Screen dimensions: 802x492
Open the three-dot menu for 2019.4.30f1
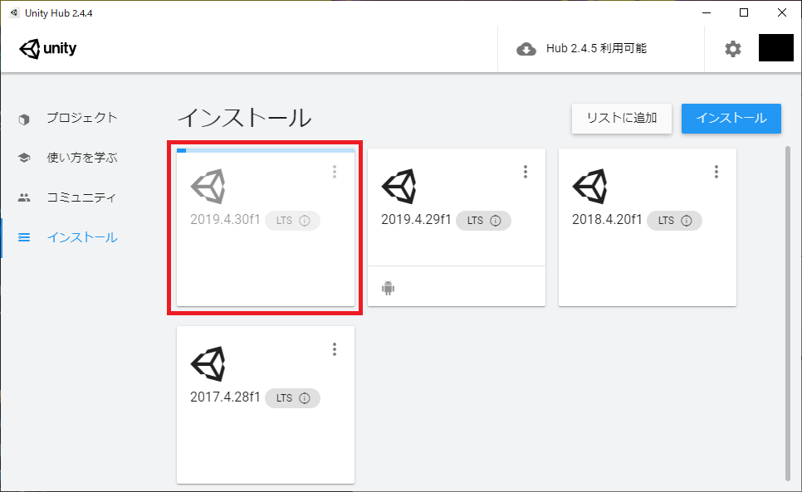click(x=335, y=172)
